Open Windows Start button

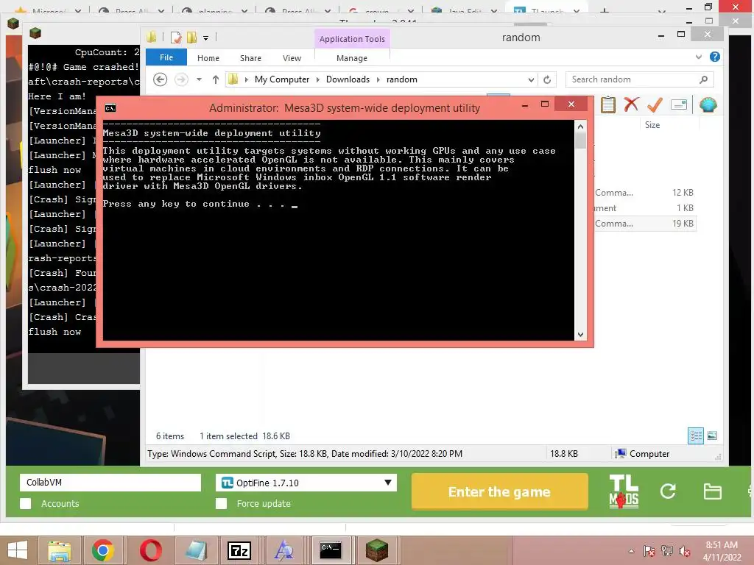[18, 550]
